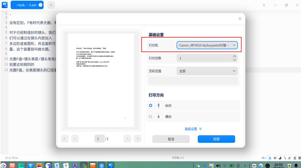Viewport: 301px width, 168px height.
Task: Click the 五 Wubi input mode indicator
Action: coord(270,158)
